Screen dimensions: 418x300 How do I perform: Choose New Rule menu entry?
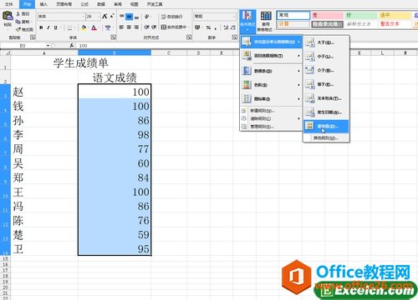coord(271,111)
